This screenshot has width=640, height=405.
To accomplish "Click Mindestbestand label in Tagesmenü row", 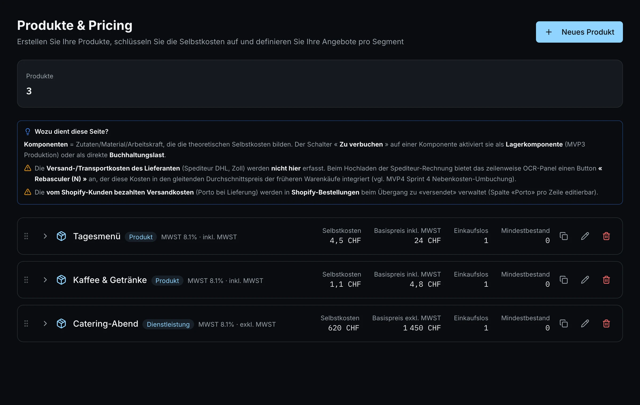I will tap(525, 230).
